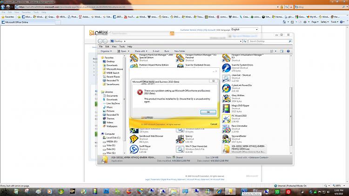This screenshot has height=196, width=349.
Task: Select the SpywareBlaster icon
Action: (226, 139)
